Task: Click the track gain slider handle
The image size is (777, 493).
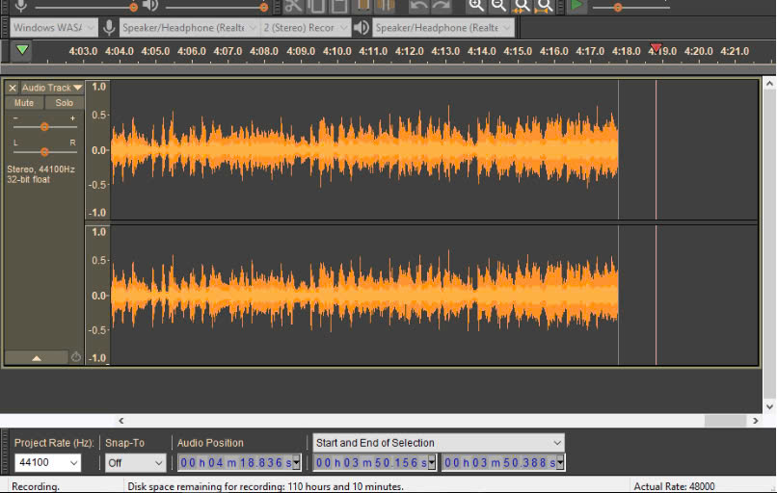Action: [x=44, y=126]
